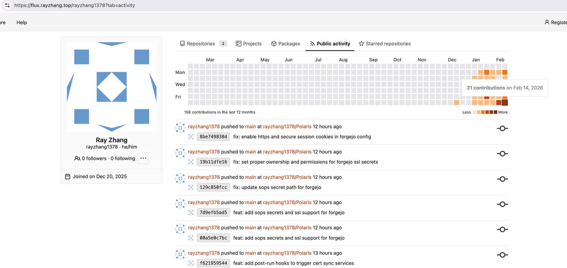Click the followers people icon
This screenshot has height=268, width=567.
[78, 159]
